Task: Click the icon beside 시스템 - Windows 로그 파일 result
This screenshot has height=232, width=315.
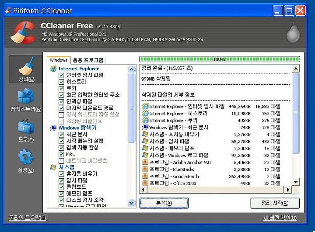Action: tap(145, 155)
